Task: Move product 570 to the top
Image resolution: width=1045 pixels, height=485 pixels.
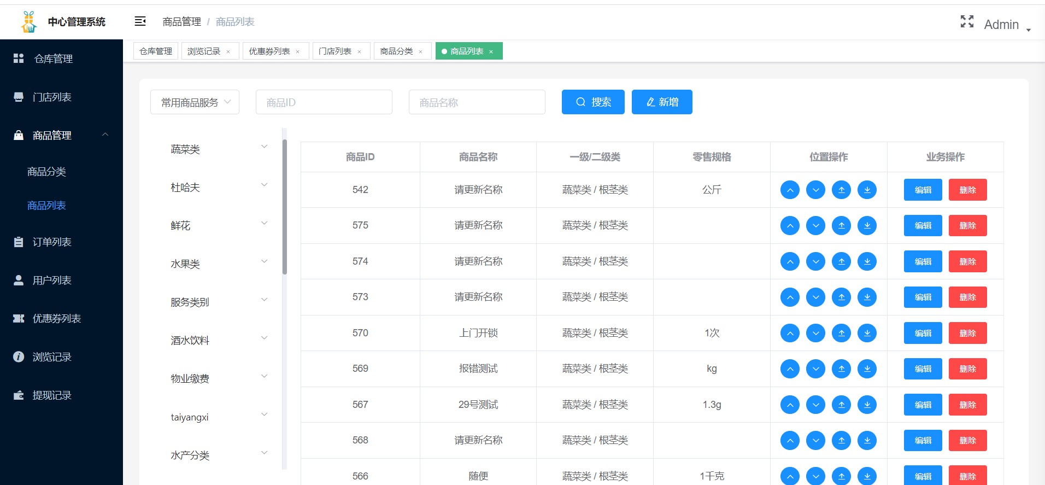Action: (841, 333)
